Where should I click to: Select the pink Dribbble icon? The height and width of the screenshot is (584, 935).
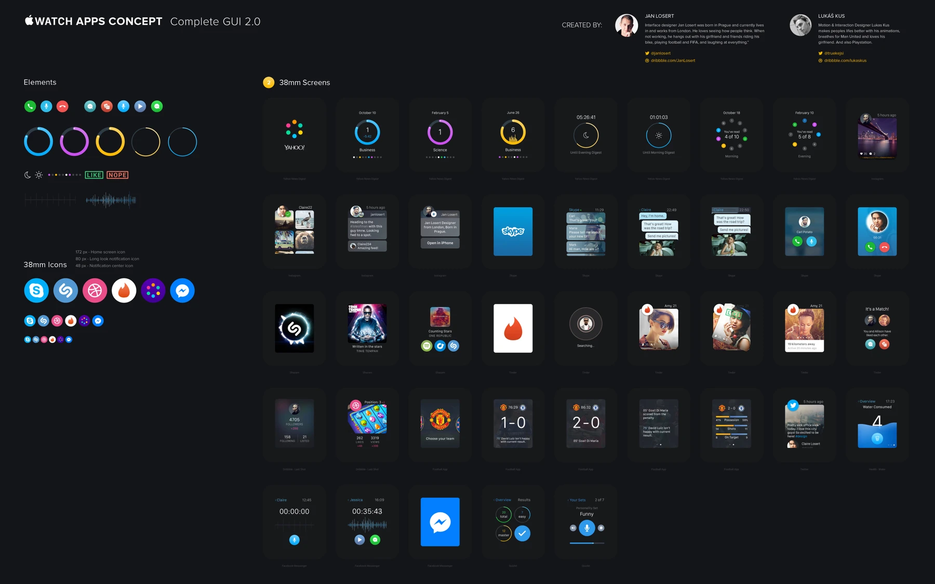click(95, 290)
